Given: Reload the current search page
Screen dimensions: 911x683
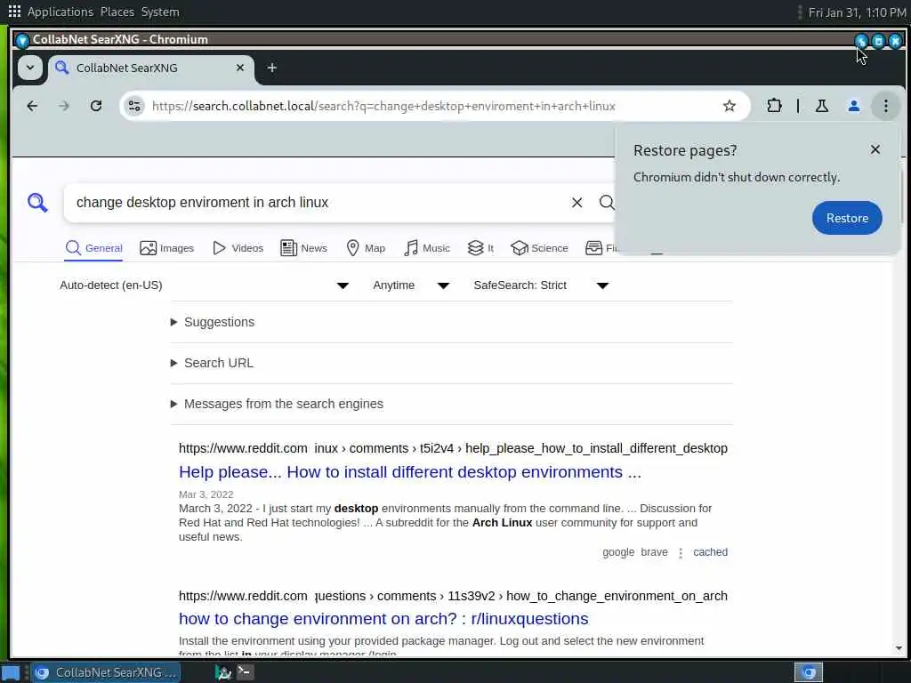Looking at the screenshot, I should point(96,106).
